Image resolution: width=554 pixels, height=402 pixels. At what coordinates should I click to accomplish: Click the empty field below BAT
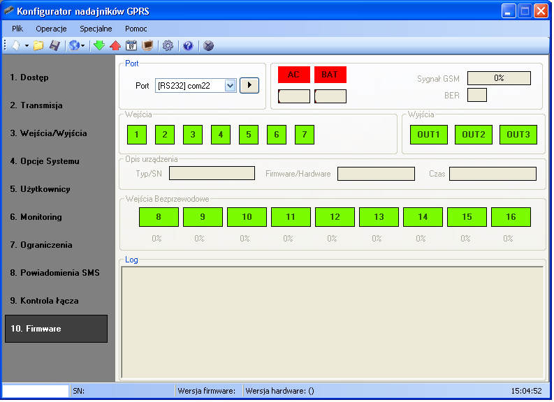pos(330,96)
